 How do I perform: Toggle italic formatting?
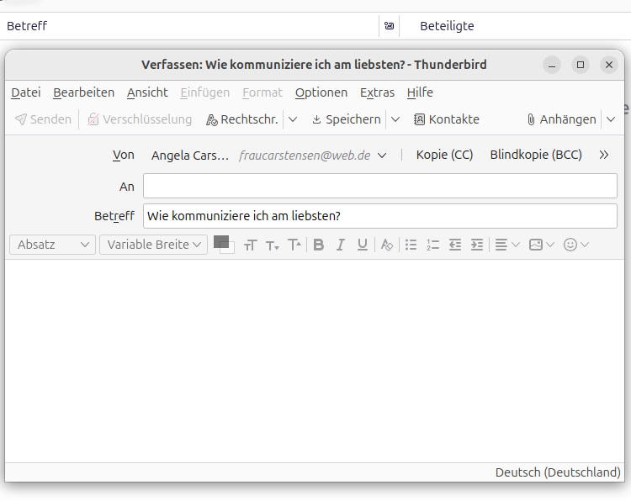[341, 245]
